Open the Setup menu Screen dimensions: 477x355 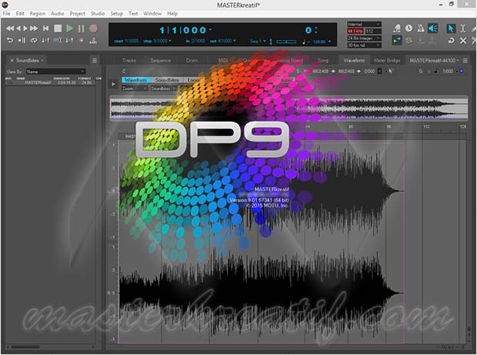pos(116,14)
